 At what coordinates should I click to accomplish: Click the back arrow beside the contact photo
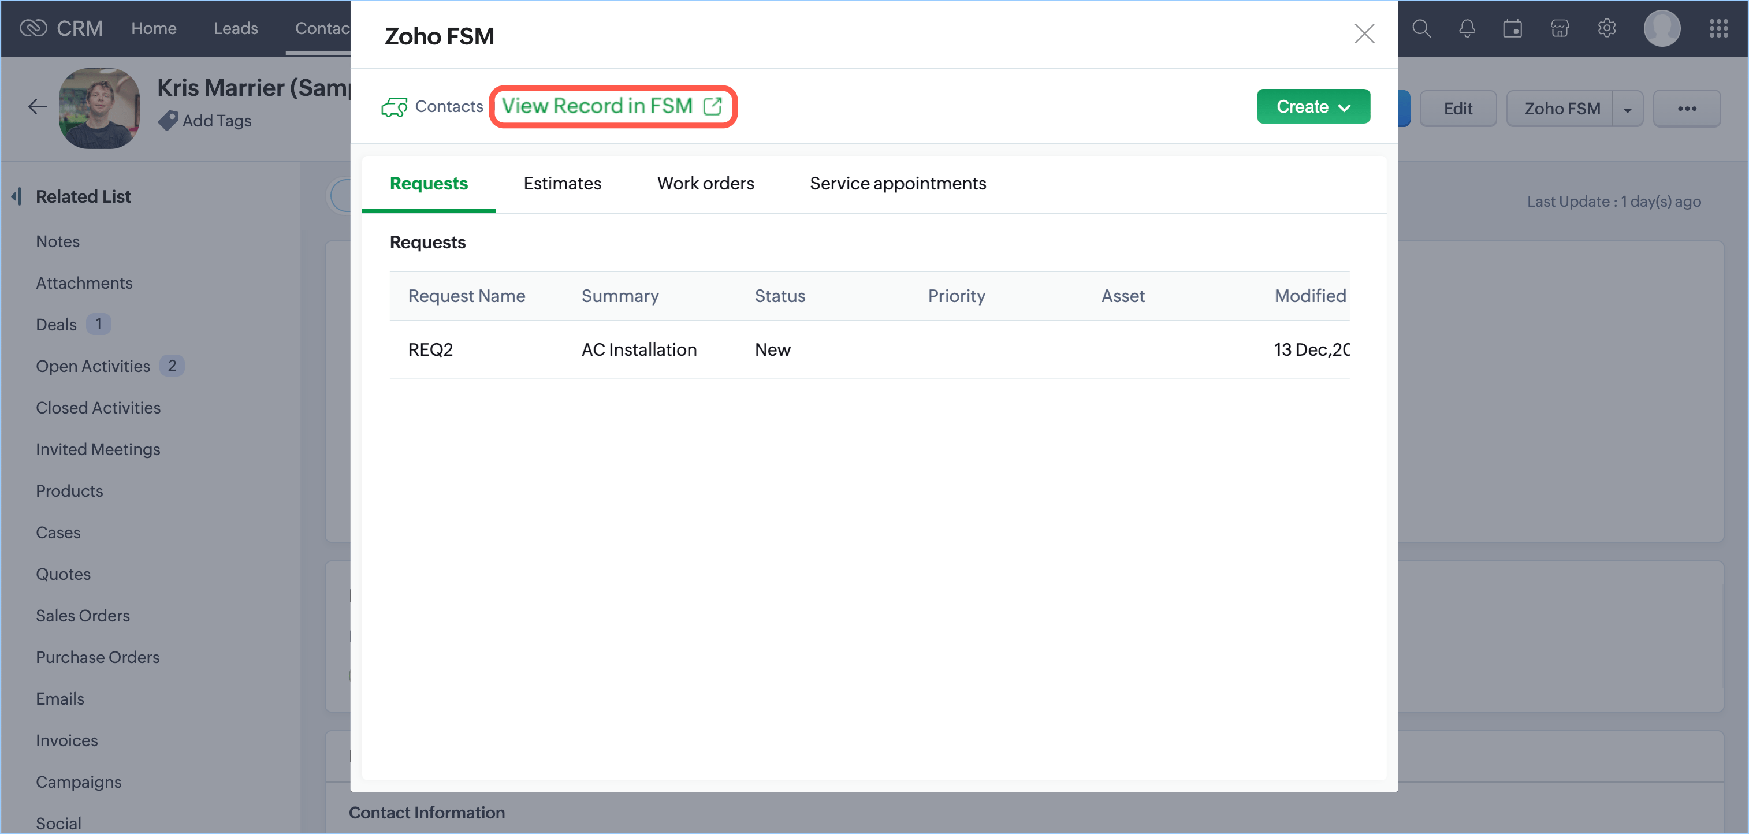point(36,107)
